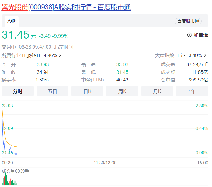Click the timestamp 06-28 09:47:00

[35, 47]
